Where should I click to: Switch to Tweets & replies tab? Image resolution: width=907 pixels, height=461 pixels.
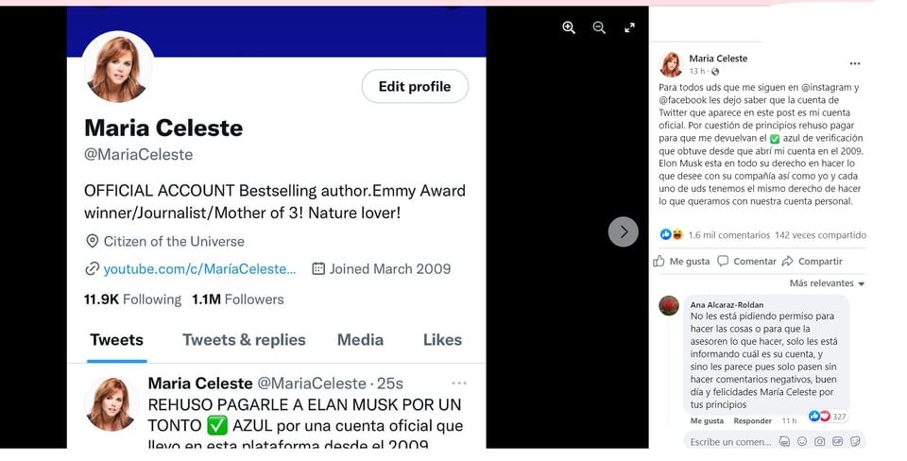(x=244, y=340)
